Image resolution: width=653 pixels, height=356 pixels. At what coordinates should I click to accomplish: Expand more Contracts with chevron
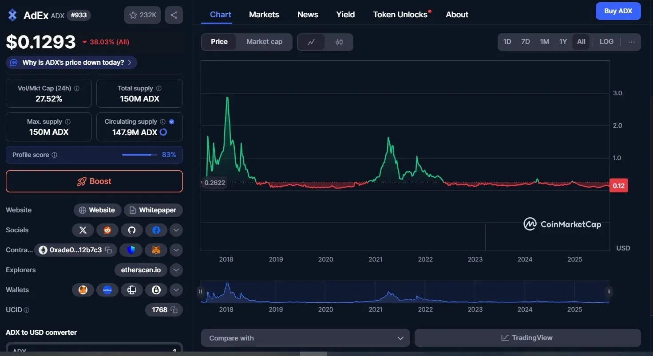point(176,250)
